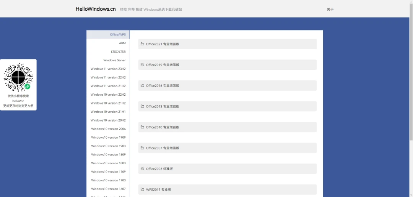Viewport: 413px width, 197px height.
Task: Expand the Office2021 专业增强版 row
Action: pyautogui.click(x=227, y=44)
